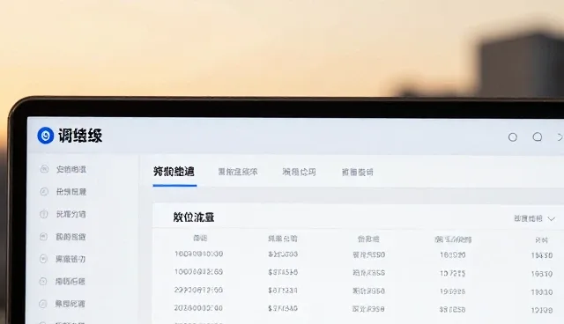Click the second sidebar item's icon

click(x=44, y=191)
